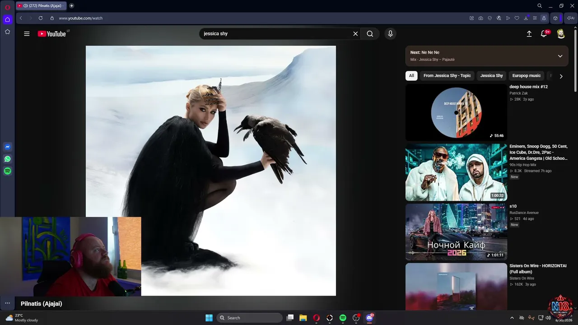The height and width of the screenshot is (325, 578).
Task: Click the YouTube search magnifier button
Action: pos(370,33)
